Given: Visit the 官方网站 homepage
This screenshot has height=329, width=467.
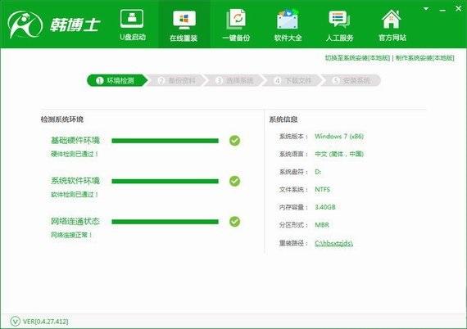Looking at the screenshot, I should (392, 25).
